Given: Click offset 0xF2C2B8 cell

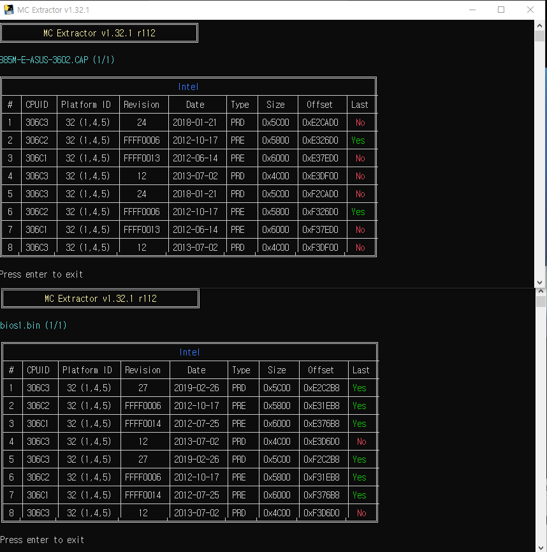Looking at the screenshot, I should [x=321, y=459].
